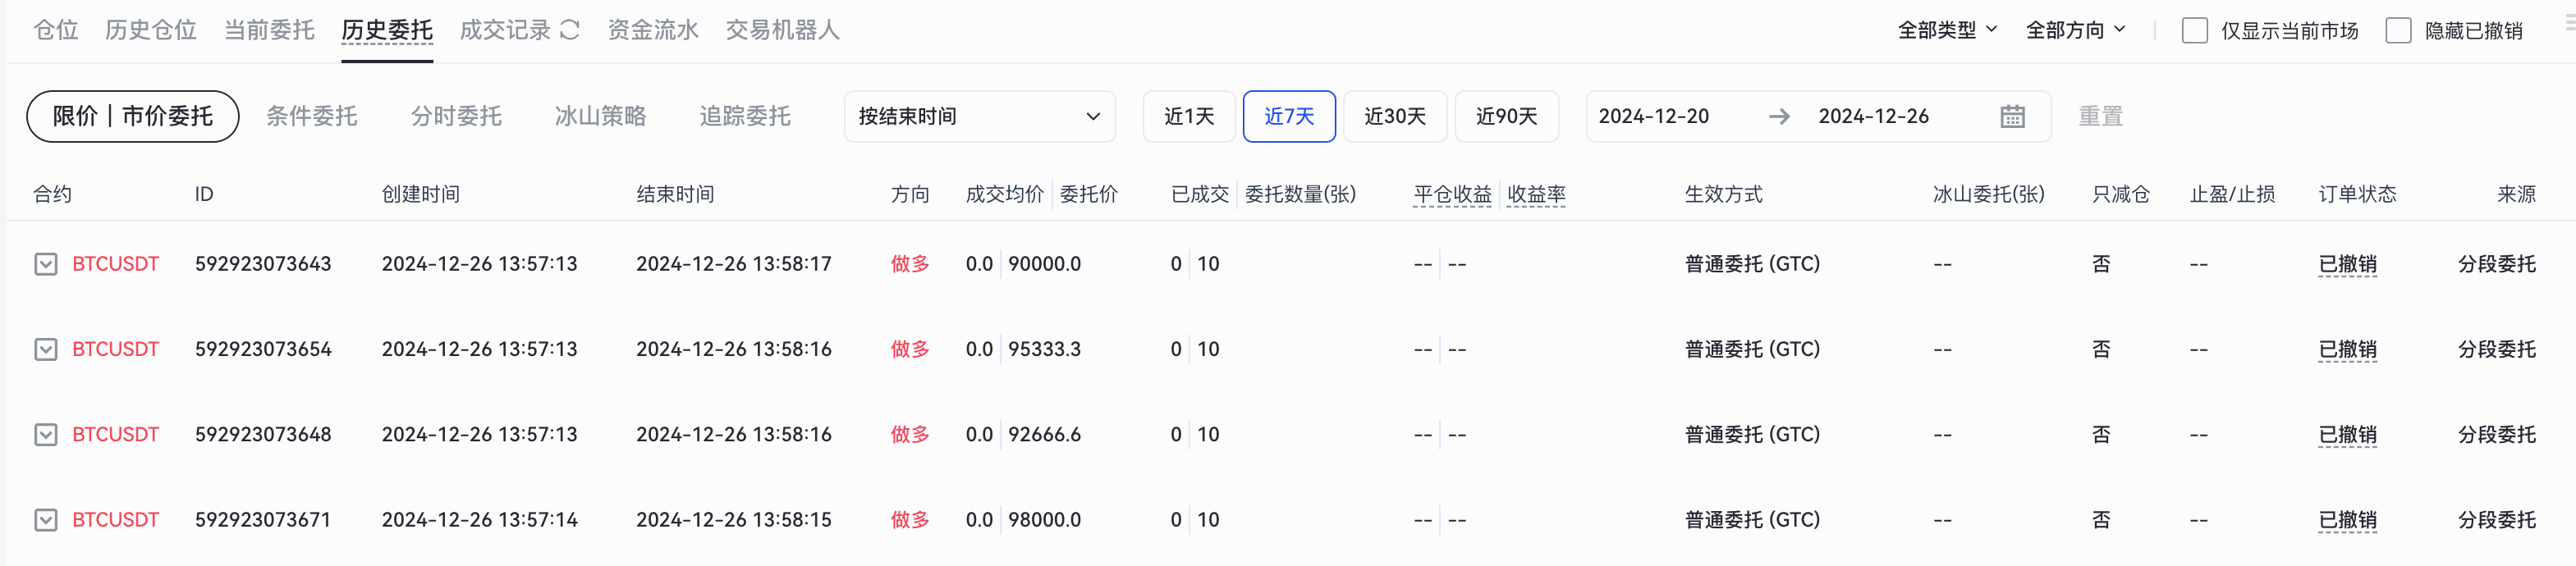Click the refresh icon beside 成交记录

click(x=570, y=30)
